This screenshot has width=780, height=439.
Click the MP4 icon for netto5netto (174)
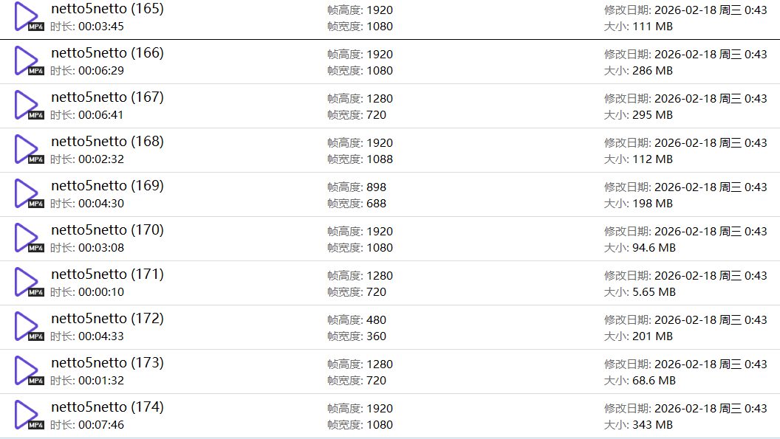[x=27, y=415]
